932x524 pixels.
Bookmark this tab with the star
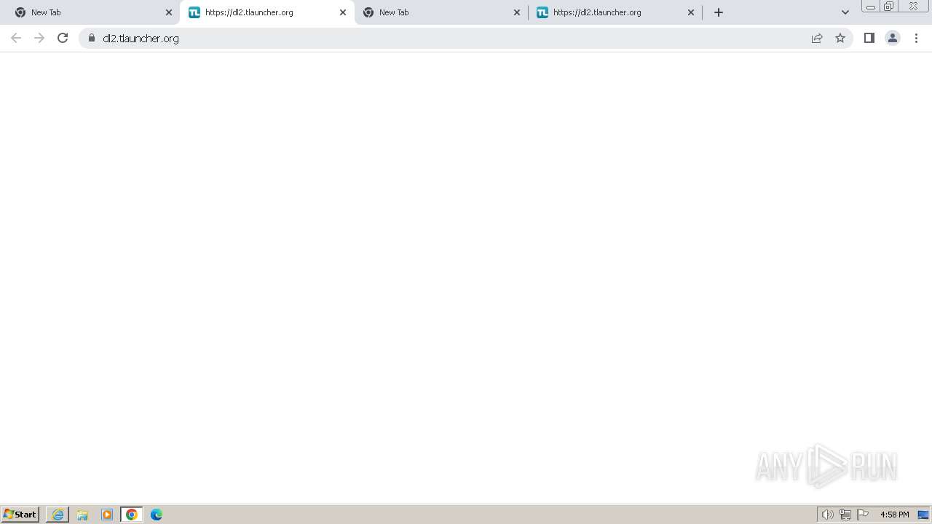[x=840, y=38]
